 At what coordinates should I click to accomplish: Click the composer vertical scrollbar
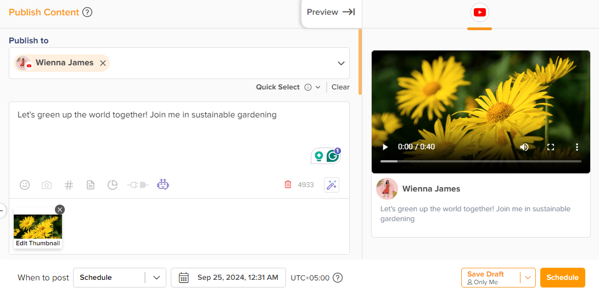click(x=360, y=62)
